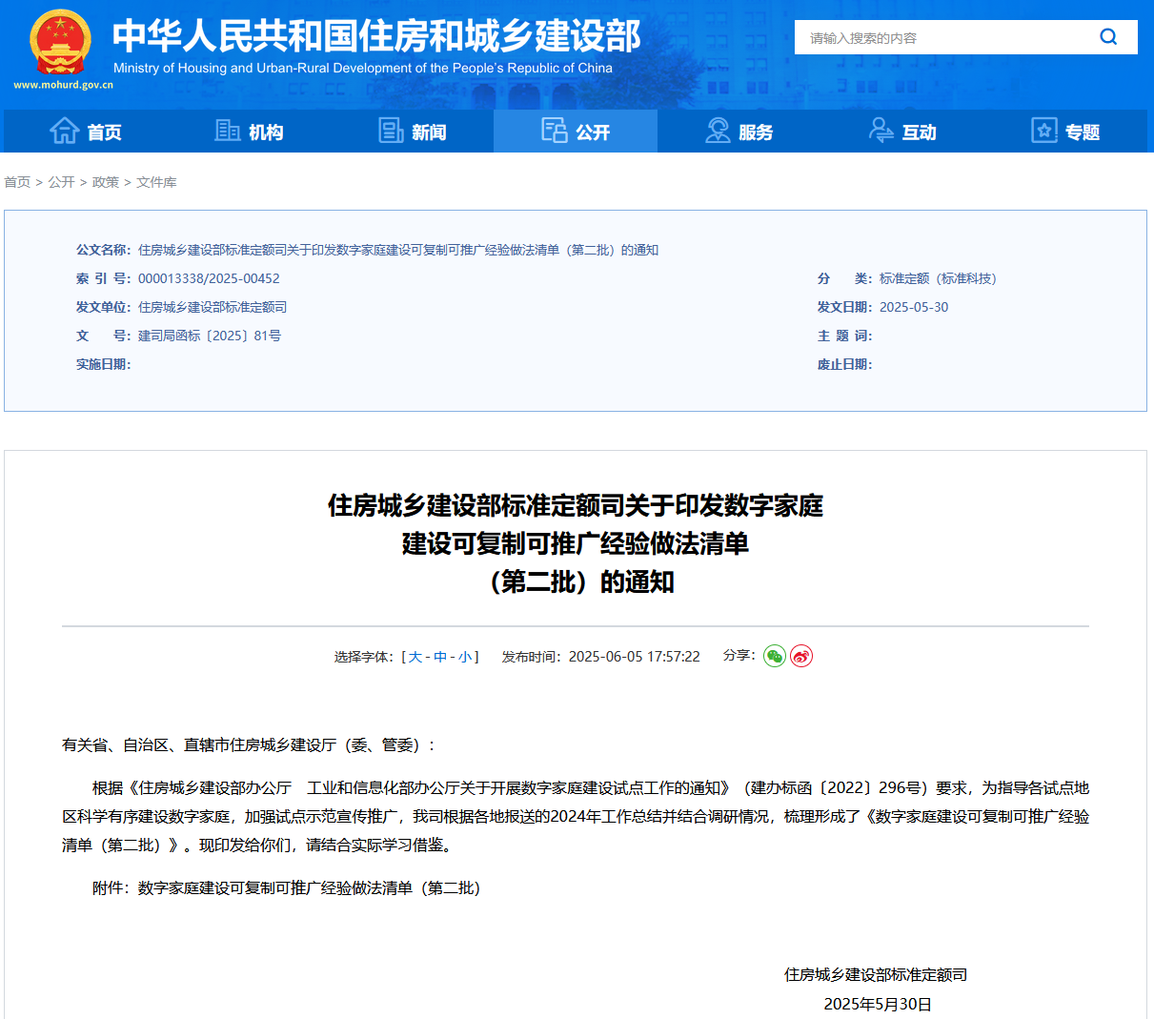The height and width of the screenshot is (1019, 1154).
Task: Click the home house icon in nav
Action: coord(64,131)
